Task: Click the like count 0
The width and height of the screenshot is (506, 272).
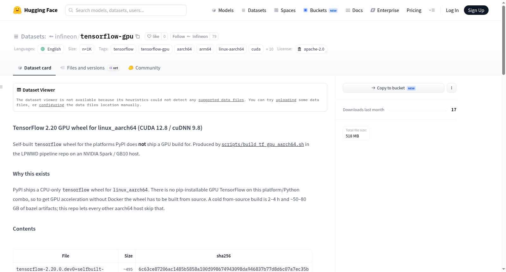Action: 164,36
